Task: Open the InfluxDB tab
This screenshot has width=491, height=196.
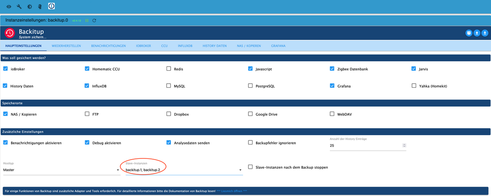Action: 185,46
